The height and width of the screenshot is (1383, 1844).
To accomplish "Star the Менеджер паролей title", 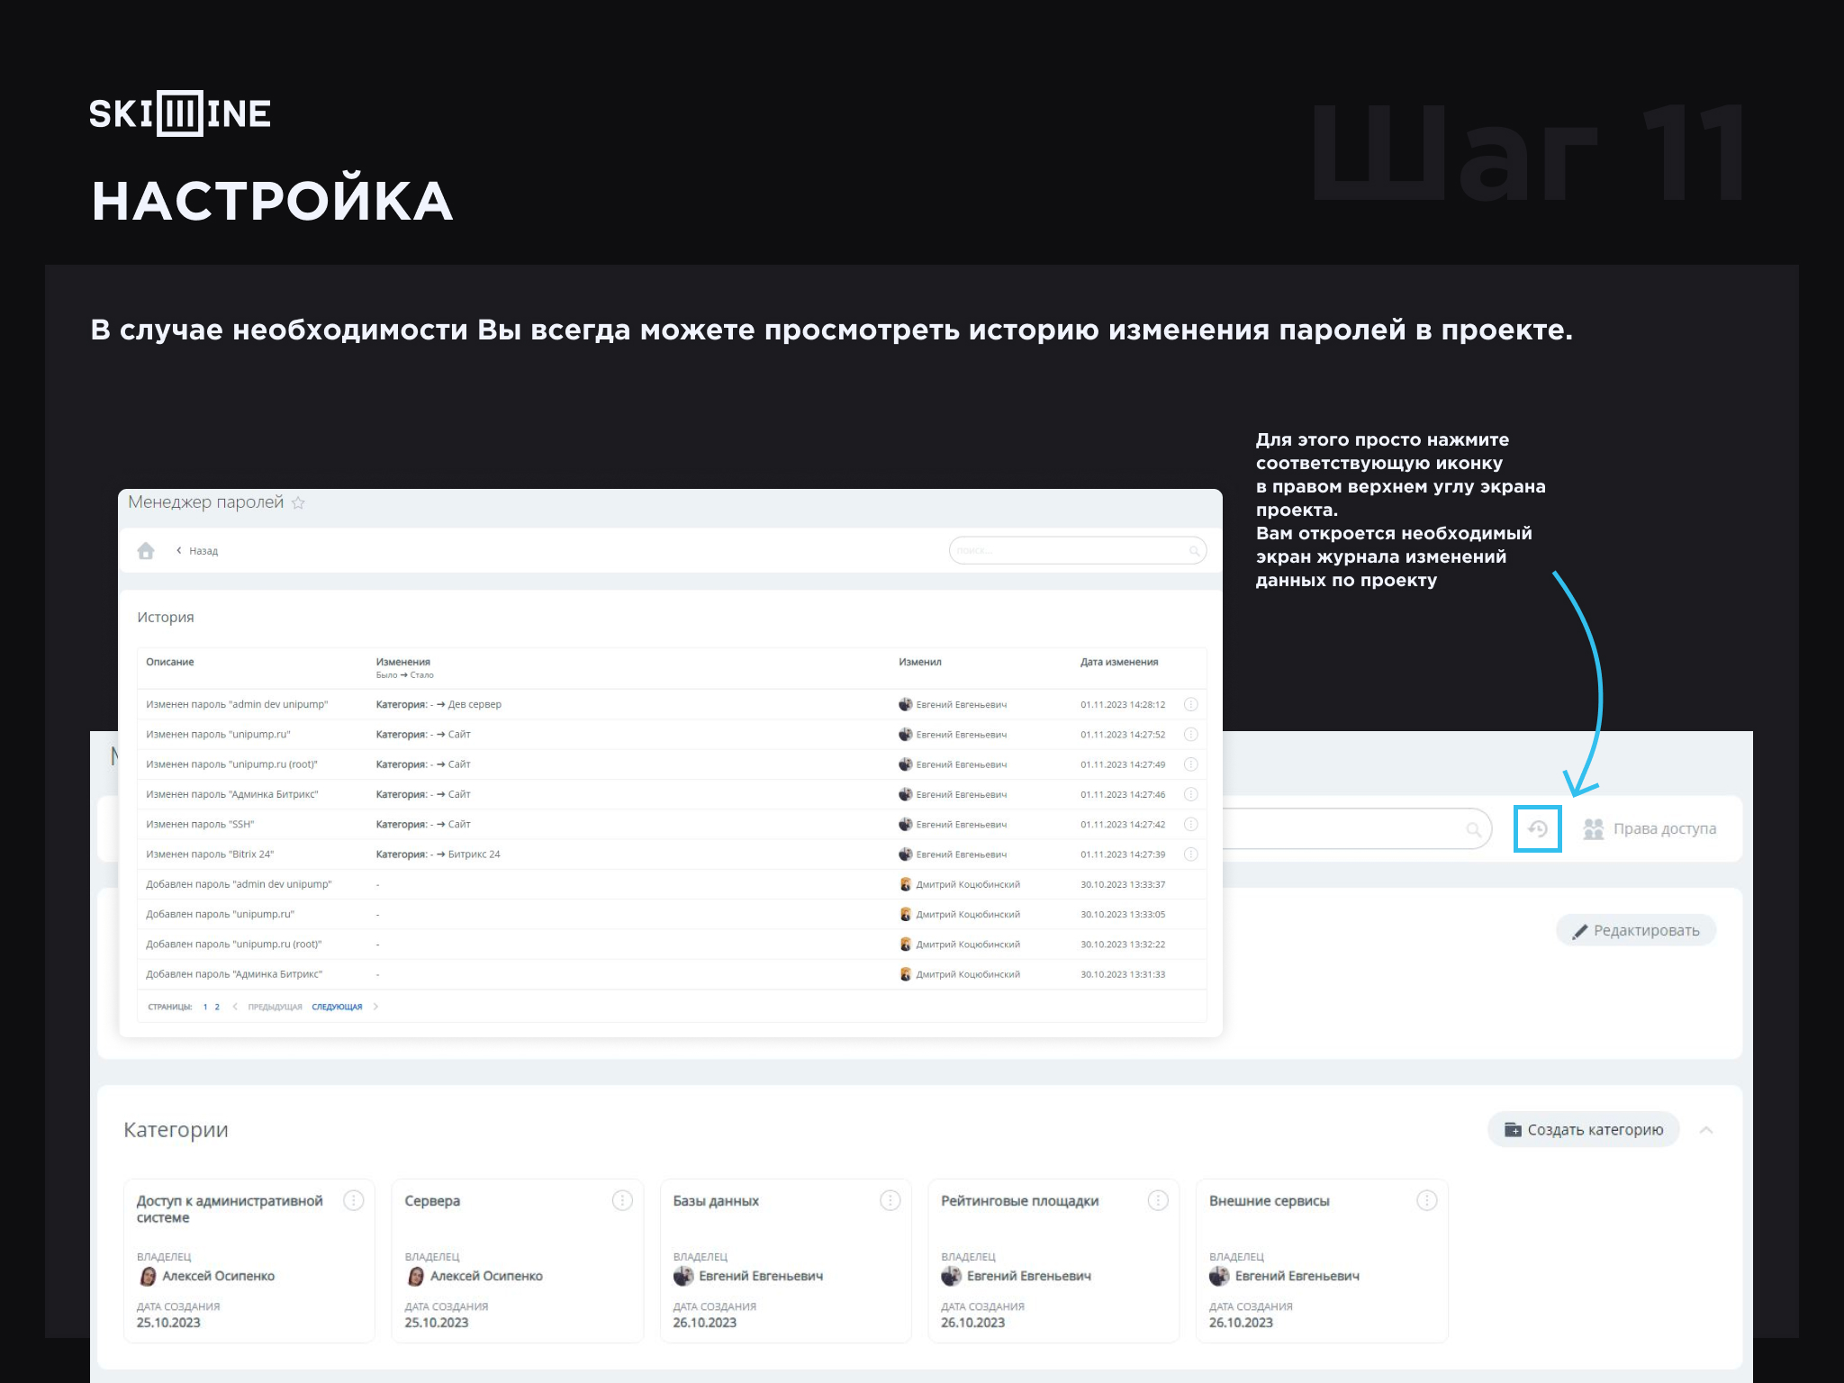I will click(x=298, y=502).
